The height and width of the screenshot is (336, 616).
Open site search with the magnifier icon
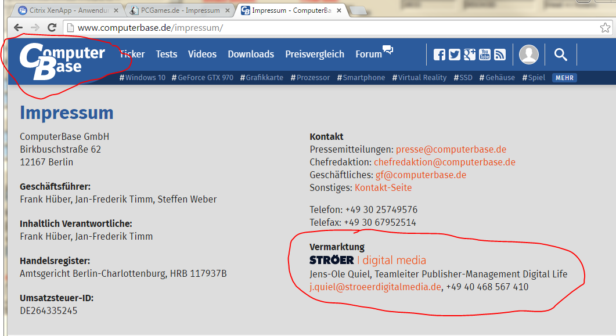(x=561, y=55)
